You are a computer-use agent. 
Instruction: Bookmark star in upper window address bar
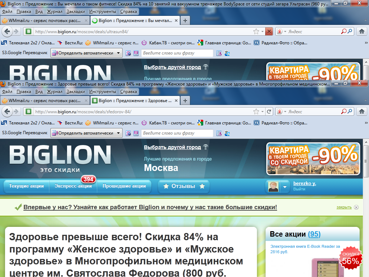pos(256,31)
